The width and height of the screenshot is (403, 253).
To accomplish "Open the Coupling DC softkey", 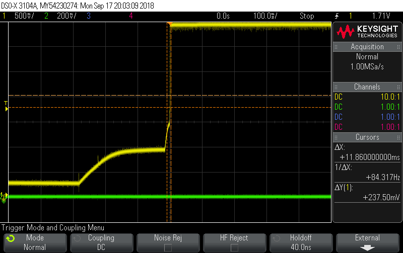I will pos(102,242).
